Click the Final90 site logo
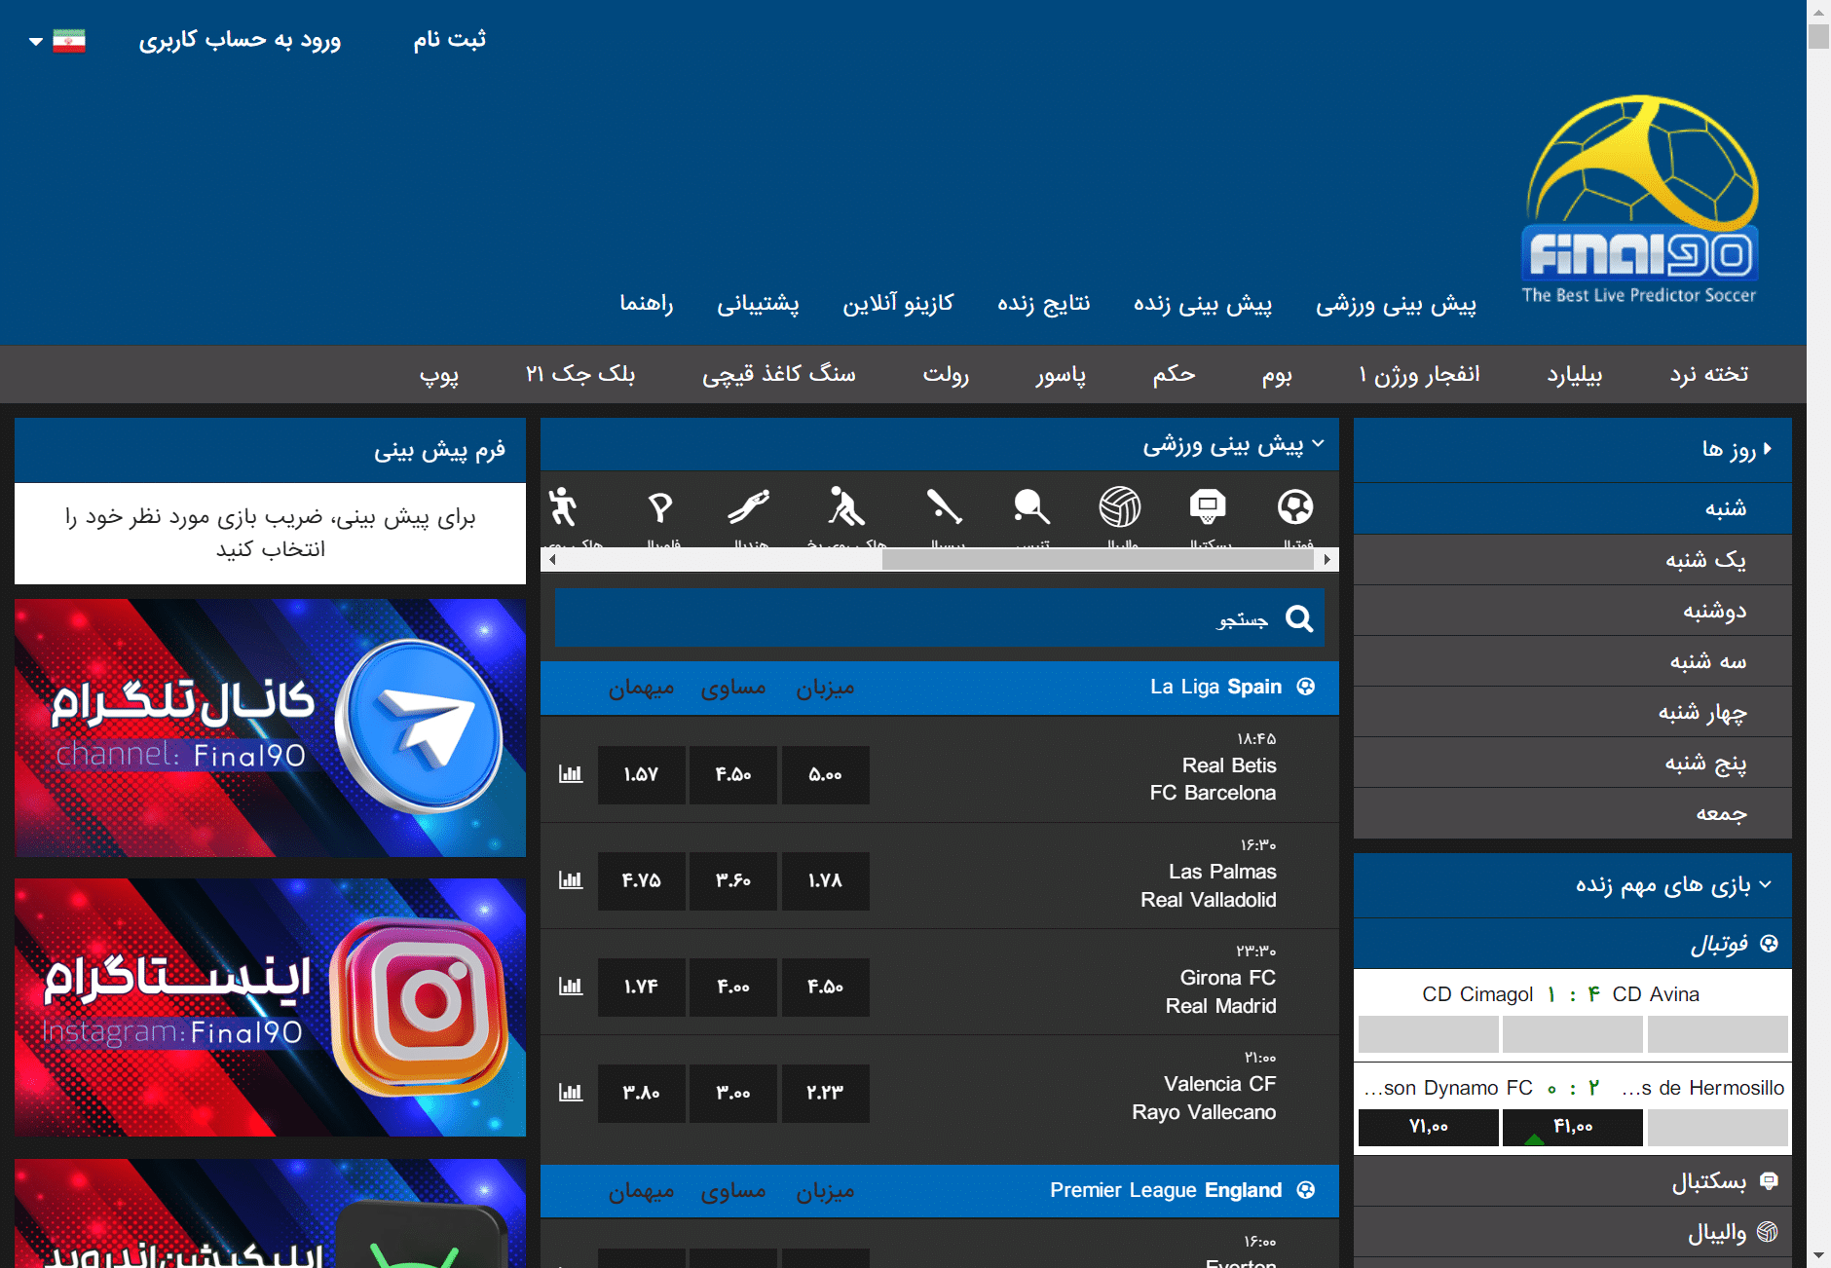Viewport: 1831px width, 1268px height. [1640, 199]
